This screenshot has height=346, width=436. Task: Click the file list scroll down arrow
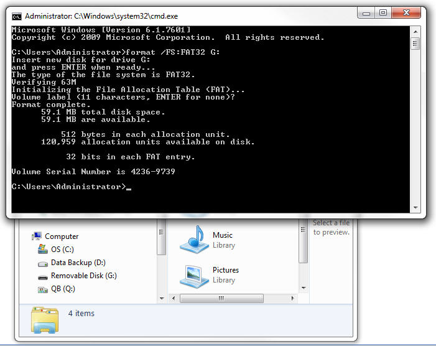(x=304, y=288)
